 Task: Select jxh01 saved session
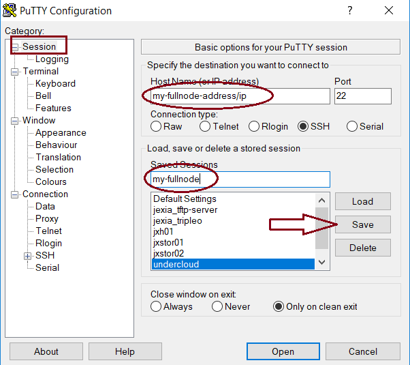[233, 232]
